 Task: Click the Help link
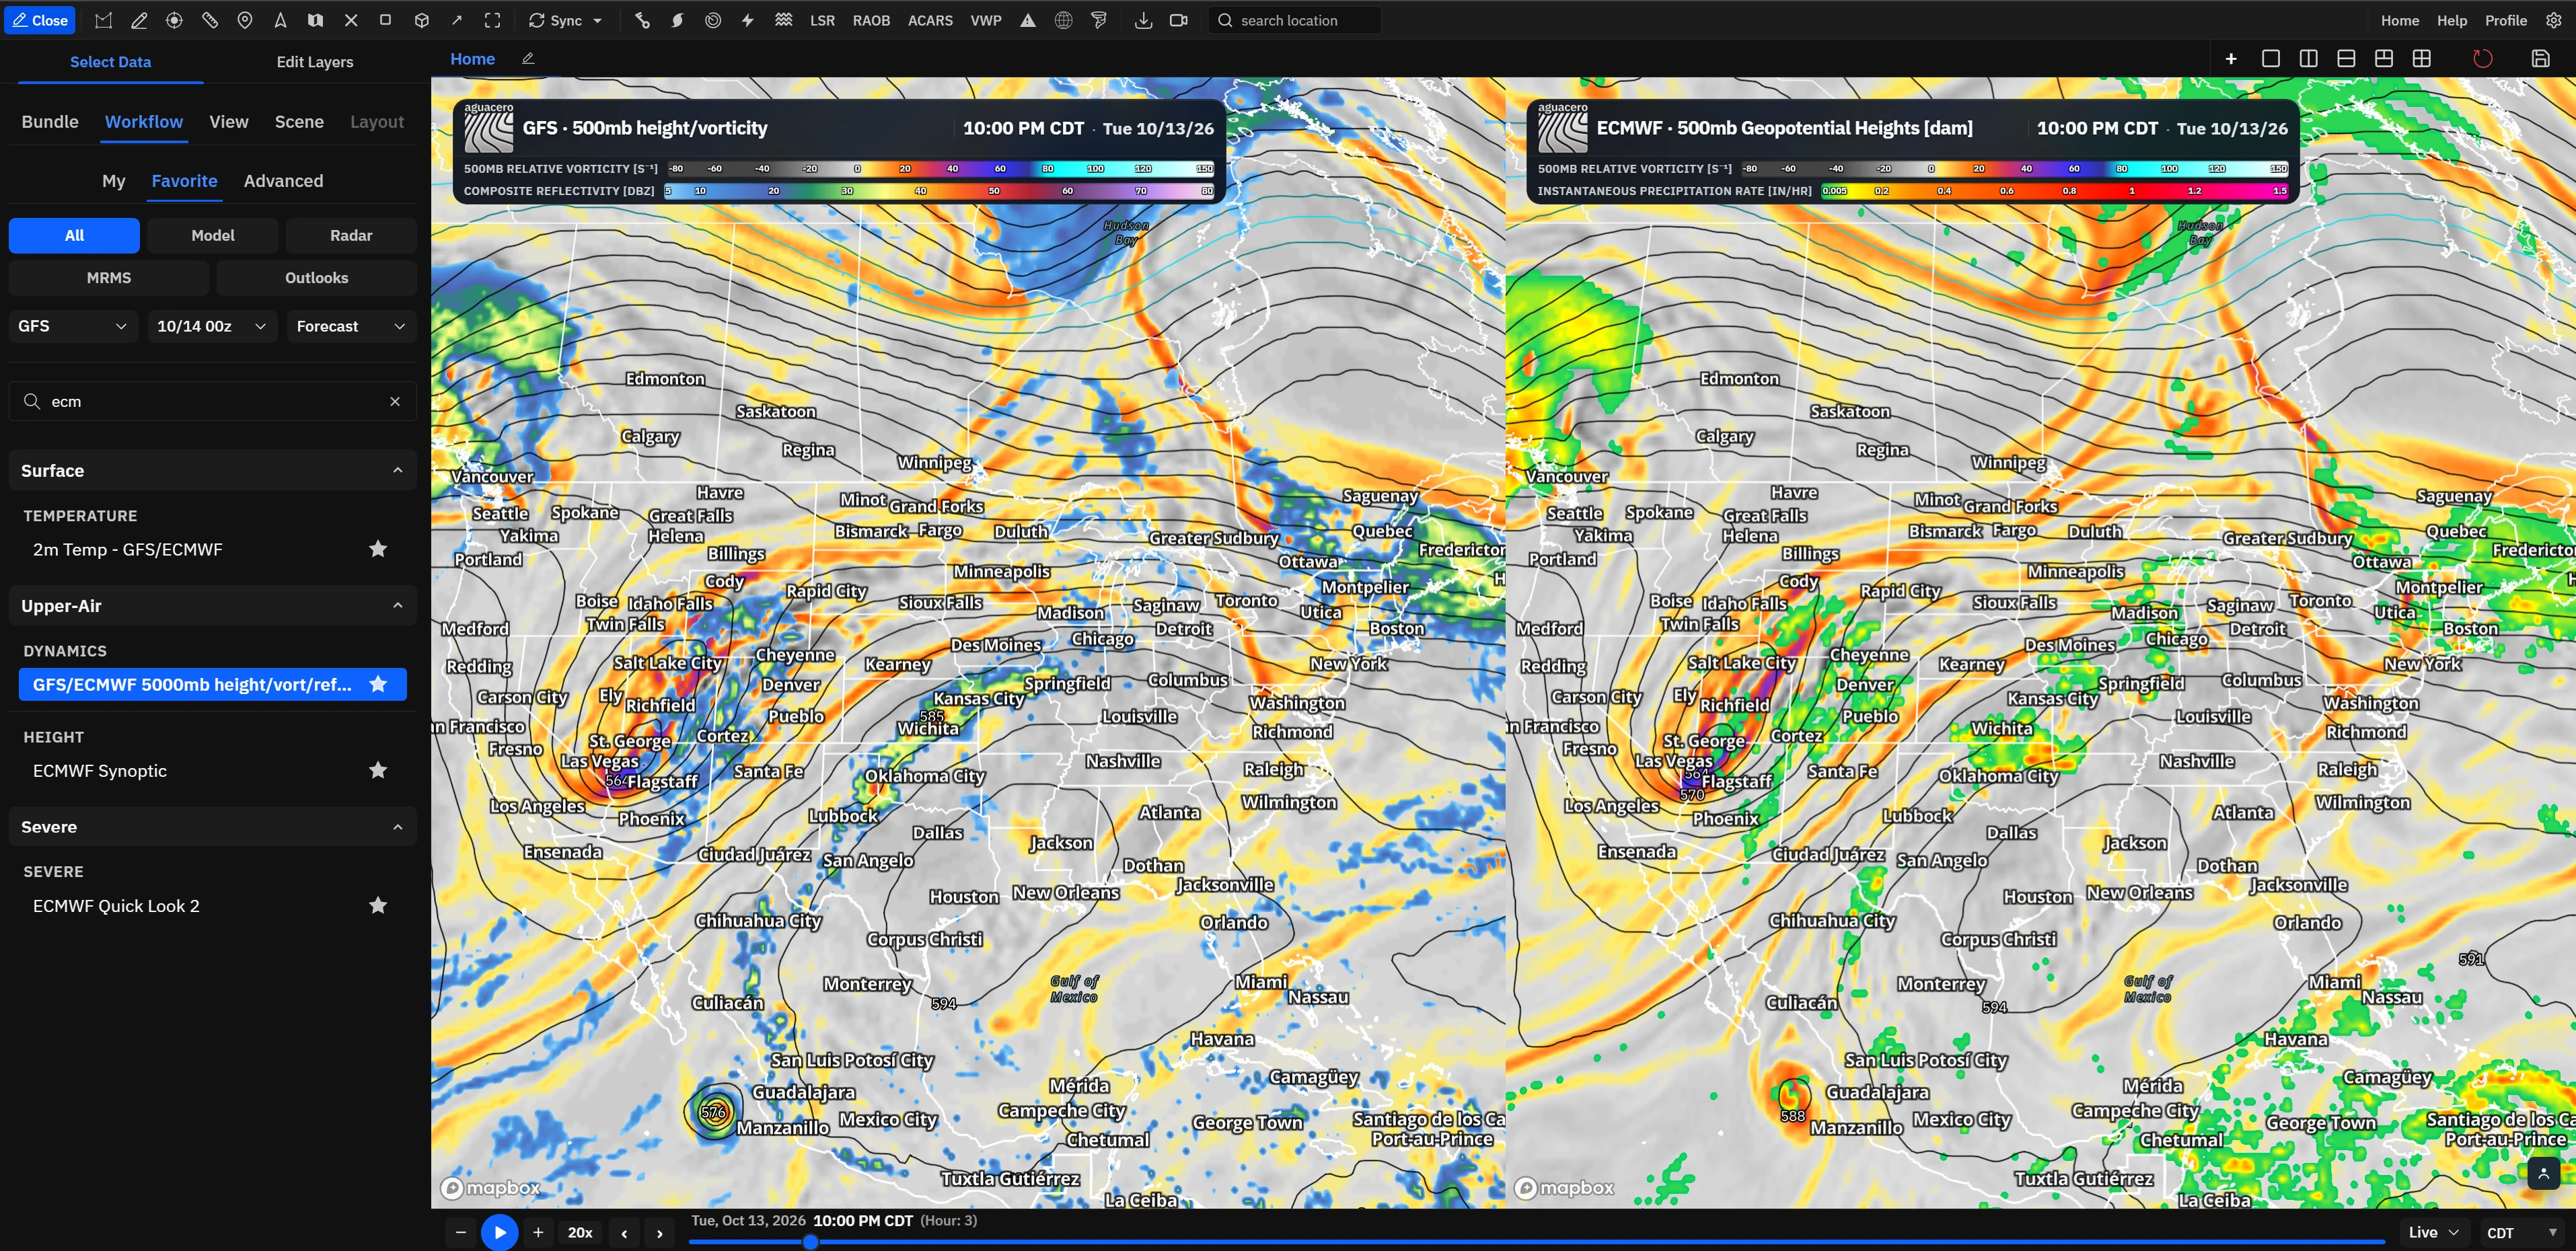point(2451,20)
